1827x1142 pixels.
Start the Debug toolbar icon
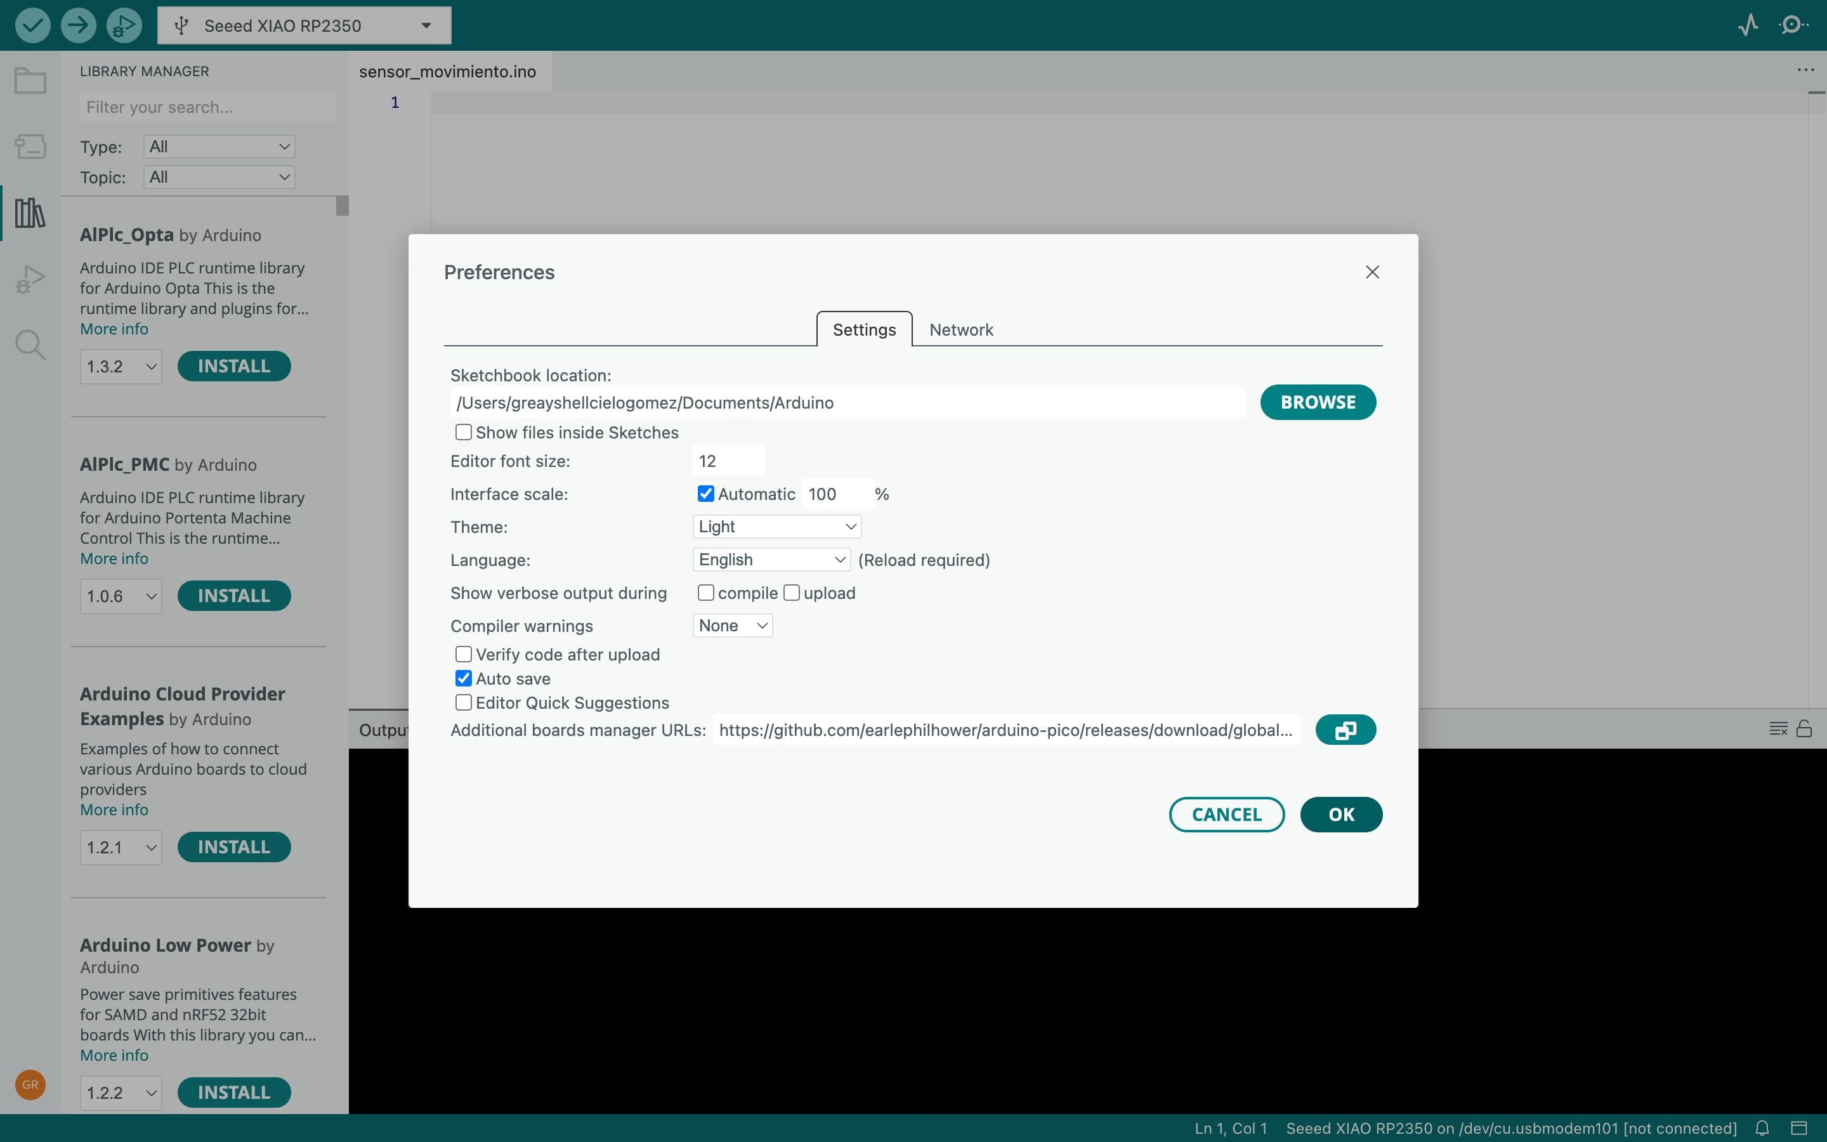coord(124,25)
